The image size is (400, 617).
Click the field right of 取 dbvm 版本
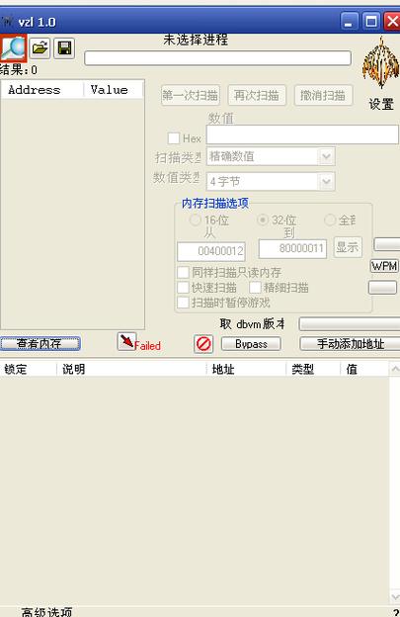350,324
